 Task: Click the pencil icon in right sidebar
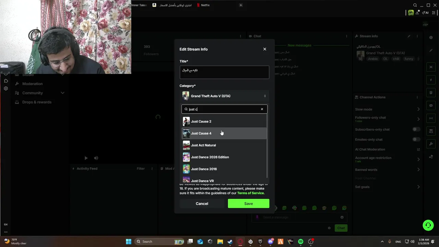[x=431, y=50]
